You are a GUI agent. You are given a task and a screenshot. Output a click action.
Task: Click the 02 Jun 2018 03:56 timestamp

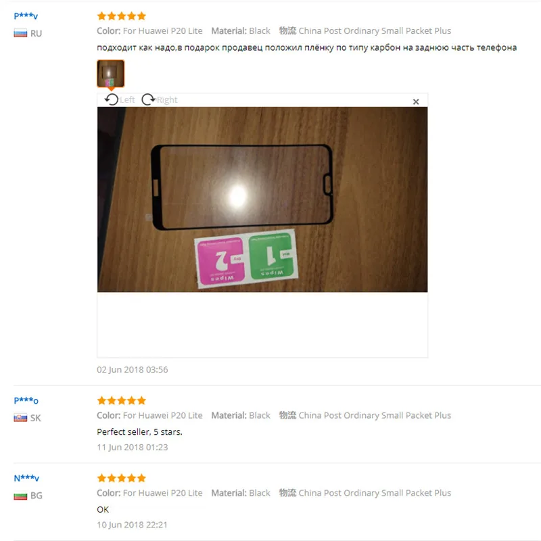pyautogui.click(x=132, y=370)
